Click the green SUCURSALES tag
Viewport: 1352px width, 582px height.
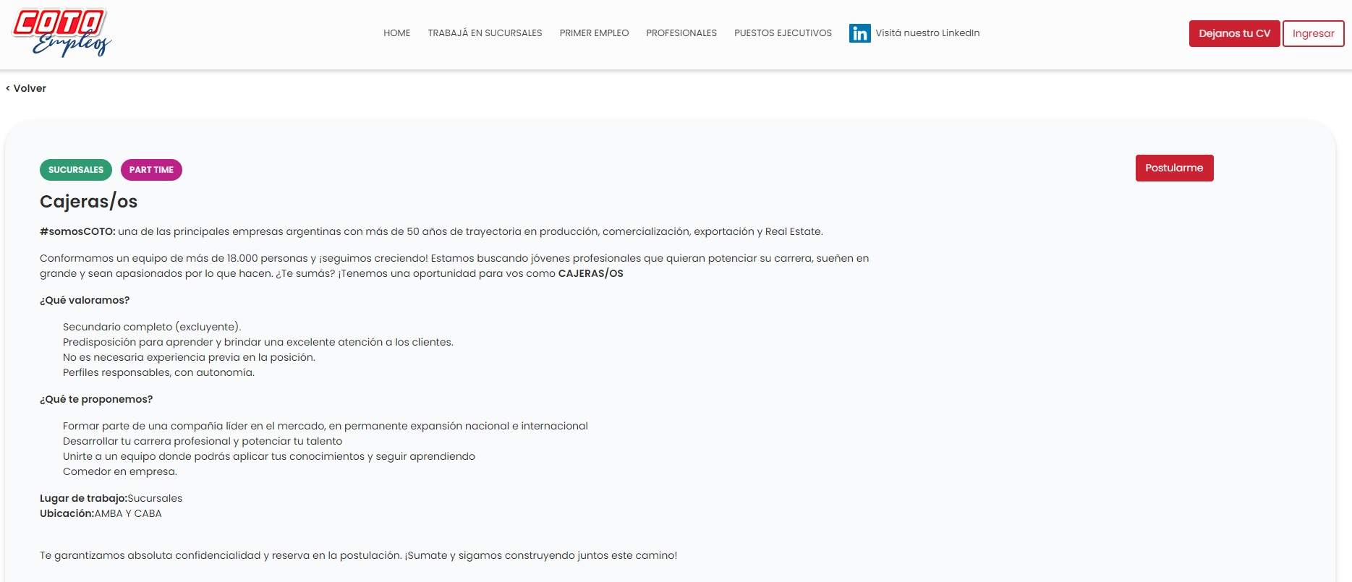pyautogui.click(x=76, y=170)
